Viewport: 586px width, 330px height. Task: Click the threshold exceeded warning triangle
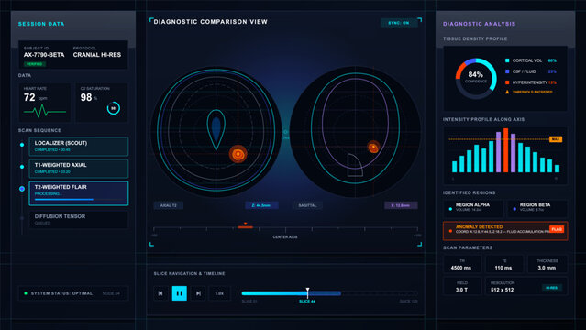click(x=507, y=92)
